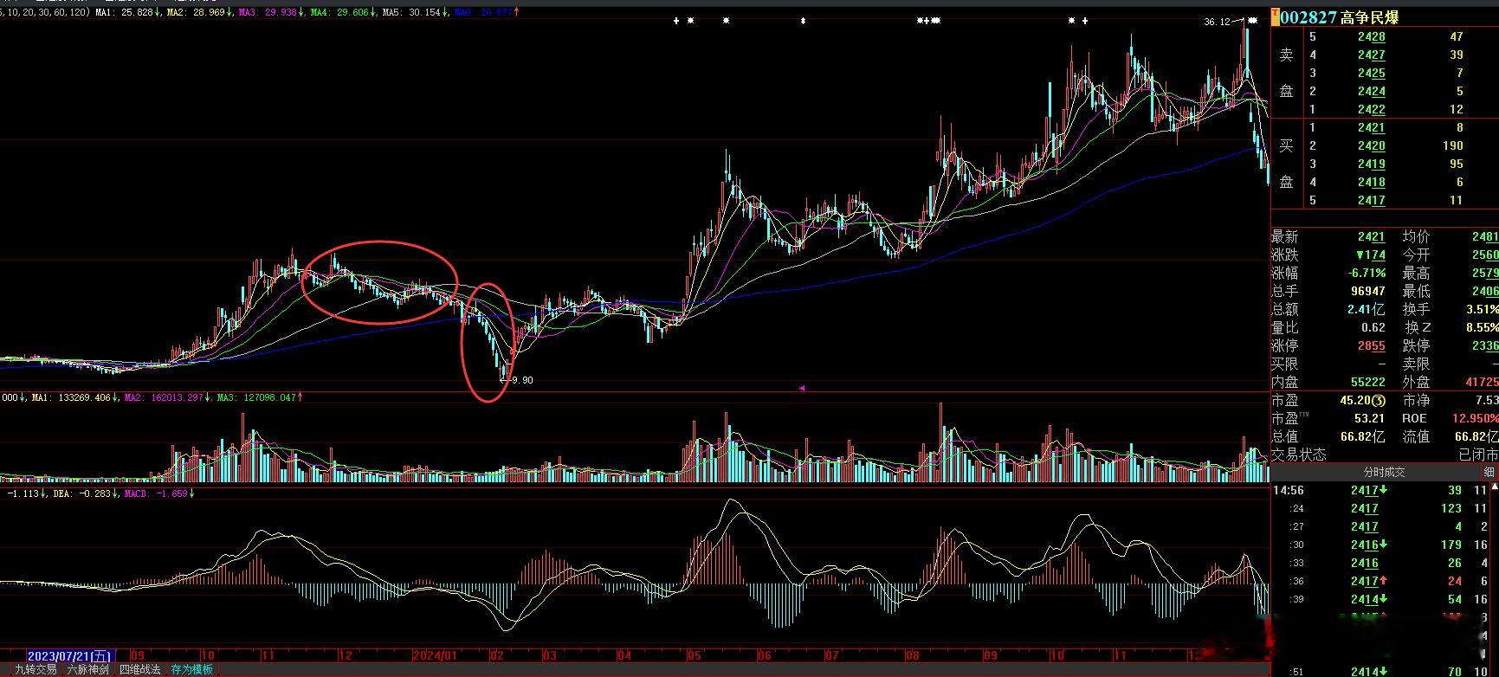Click the 36.12 high price label on the chart
Image resolution: width=1499 pixels, height=677 pixels.
point(1217,22)
